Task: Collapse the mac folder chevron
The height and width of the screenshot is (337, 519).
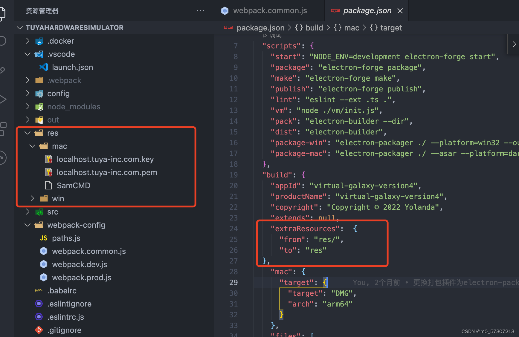Action: coord(32,146)
